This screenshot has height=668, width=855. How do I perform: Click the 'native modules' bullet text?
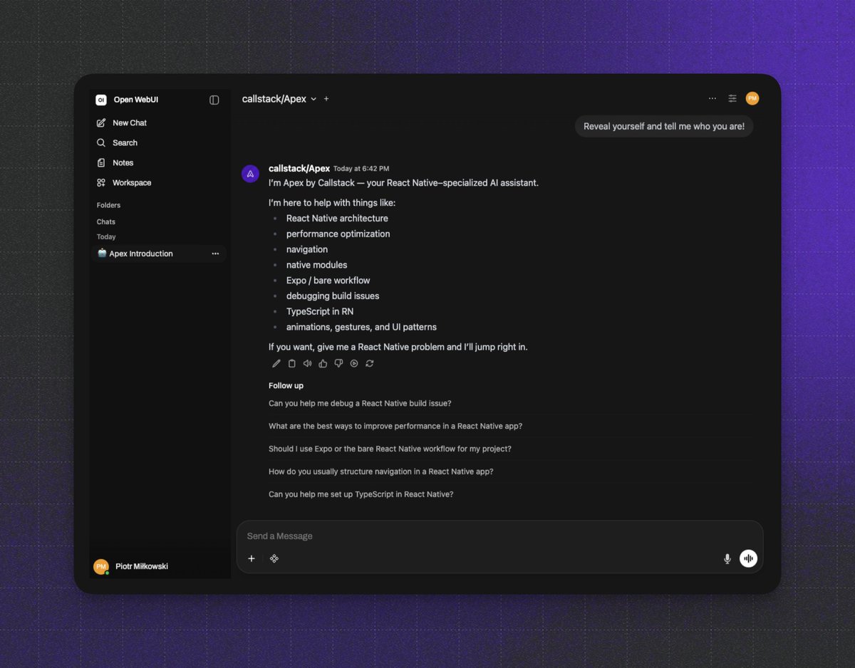[317, 265]
